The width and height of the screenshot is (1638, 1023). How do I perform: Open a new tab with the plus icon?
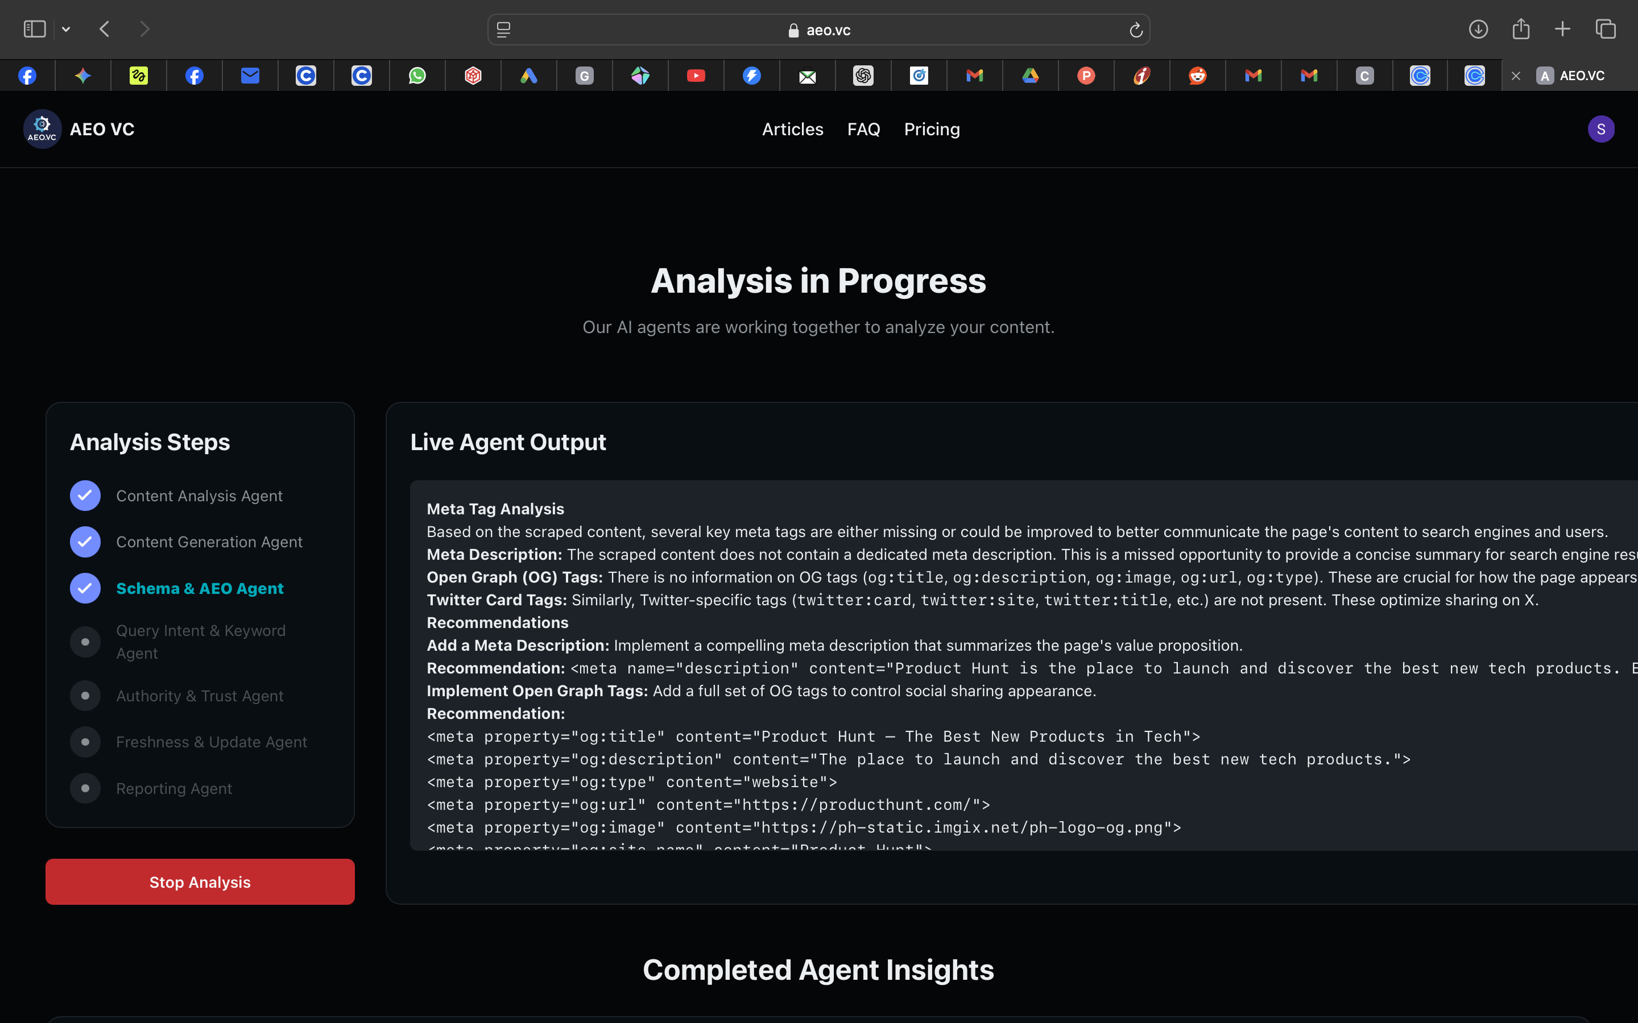[1562, 29]
